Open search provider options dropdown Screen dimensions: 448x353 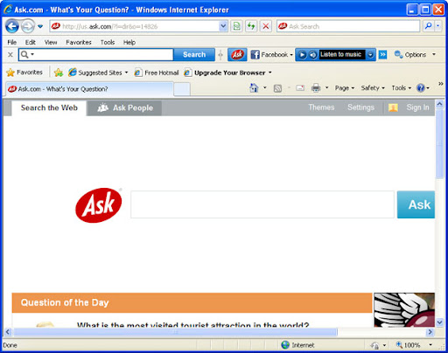pos(437,26)
